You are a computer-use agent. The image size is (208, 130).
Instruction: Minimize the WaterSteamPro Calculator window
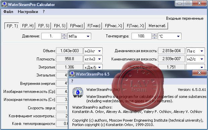(x=179, y=3)
